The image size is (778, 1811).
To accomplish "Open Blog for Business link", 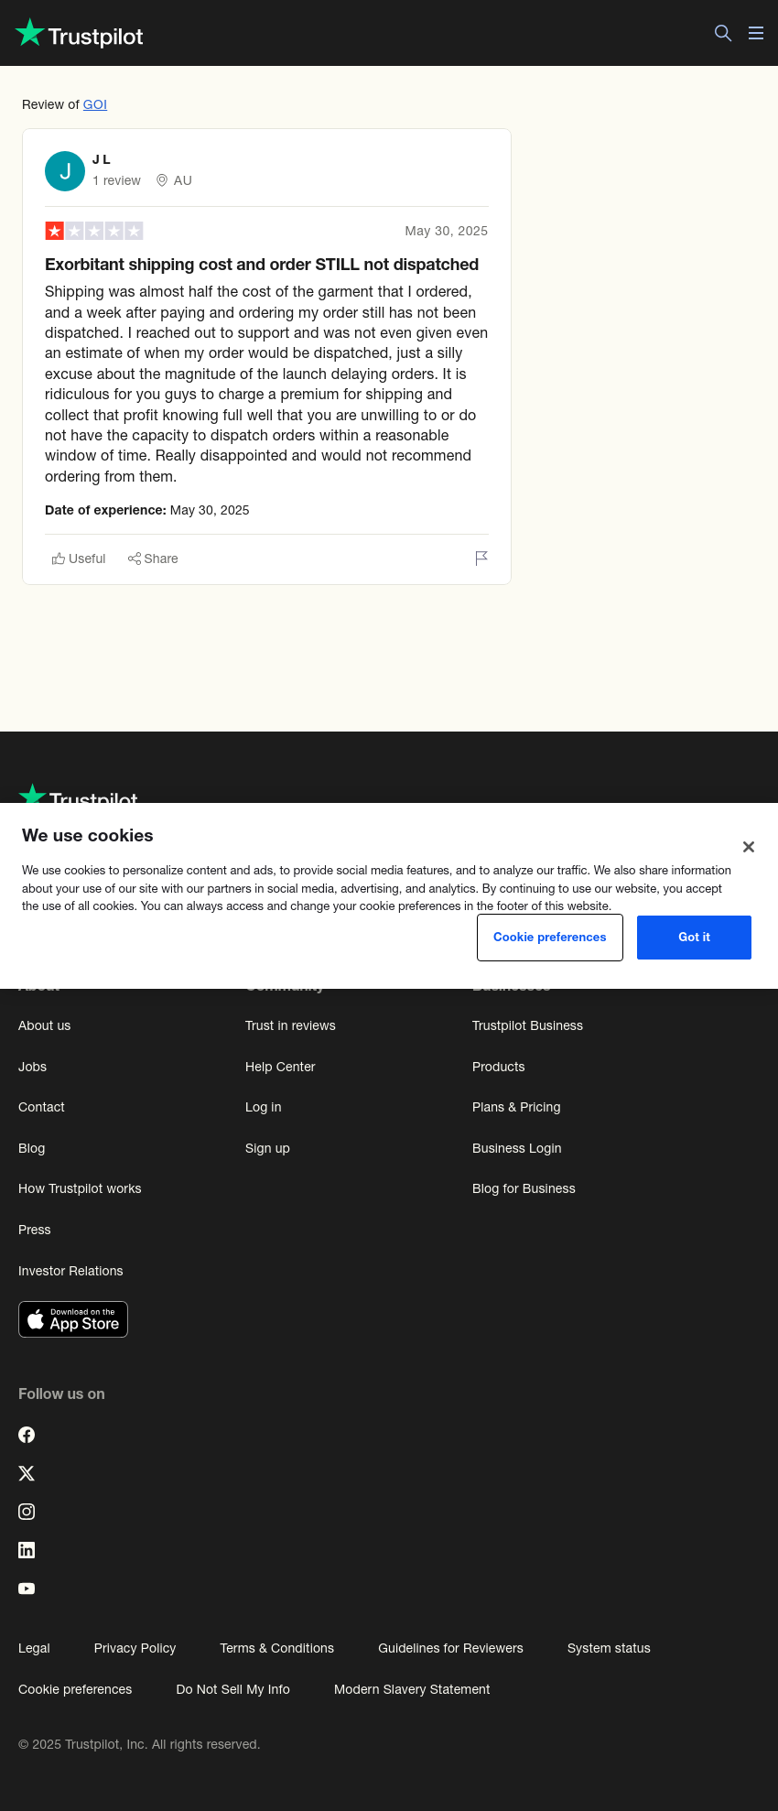I will pyautogui.click(x=524, y=1188).
